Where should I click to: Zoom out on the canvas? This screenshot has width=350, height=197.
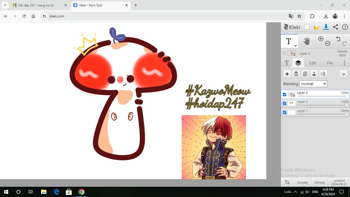coord(327,43)
